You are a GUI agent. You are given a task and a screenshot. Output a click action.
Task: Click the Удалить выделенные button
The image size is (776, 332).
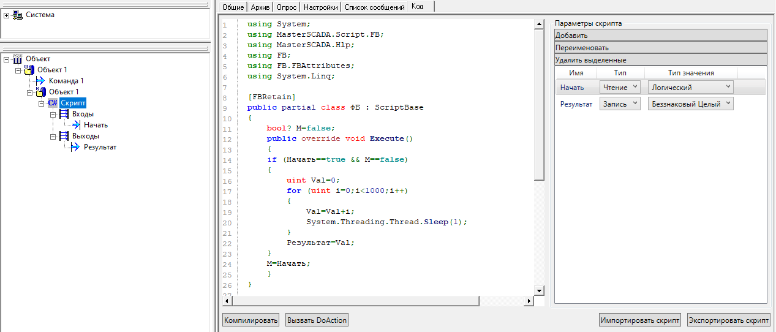click(x=660, y=60)
